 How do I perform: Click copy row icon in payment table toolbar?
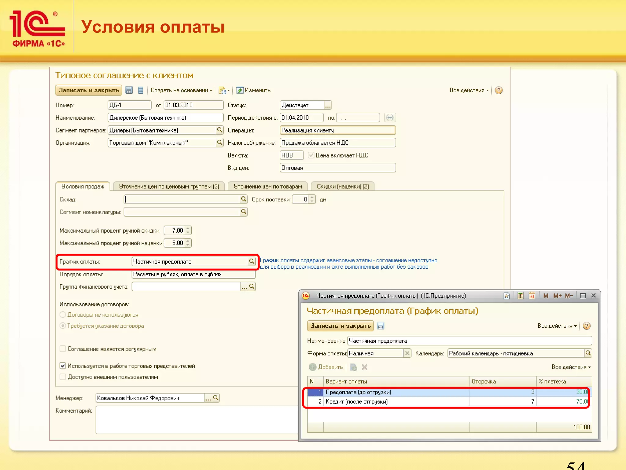click(x=353, y=367)
